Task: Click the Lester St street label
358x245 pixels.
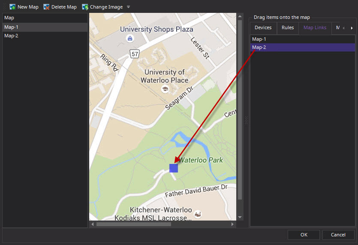Action: [x=200, y=48]
